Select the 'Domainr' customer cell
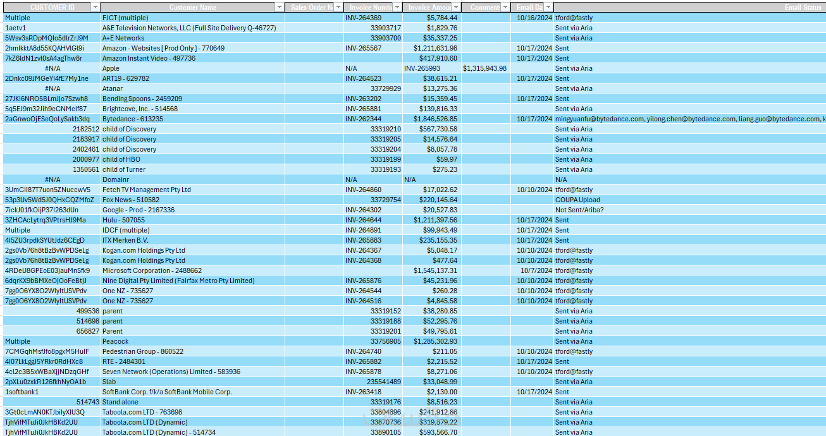 [193, 179]
